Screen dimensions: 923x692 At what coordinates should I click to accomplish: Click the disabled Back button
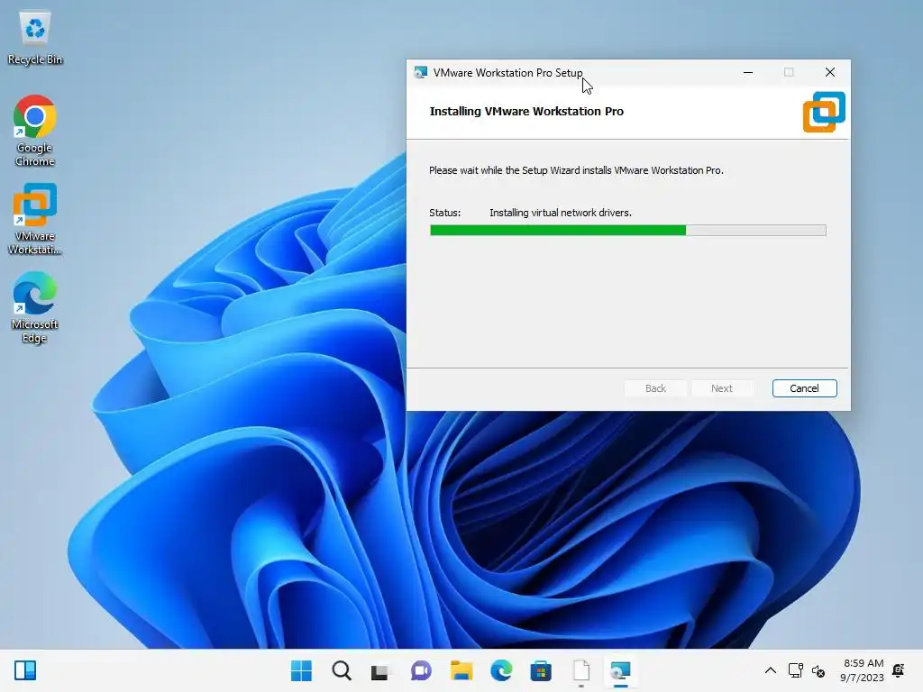pos(655,388)
